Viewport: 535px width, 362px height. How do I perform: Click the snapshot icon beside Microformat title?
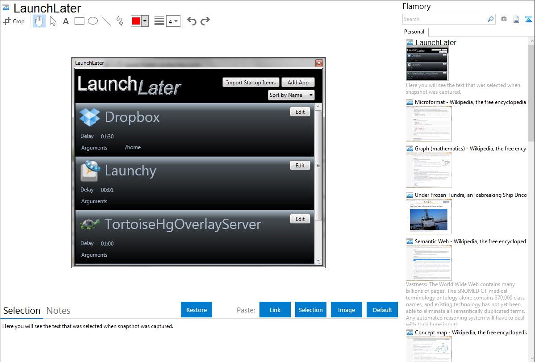pos(410,102)
